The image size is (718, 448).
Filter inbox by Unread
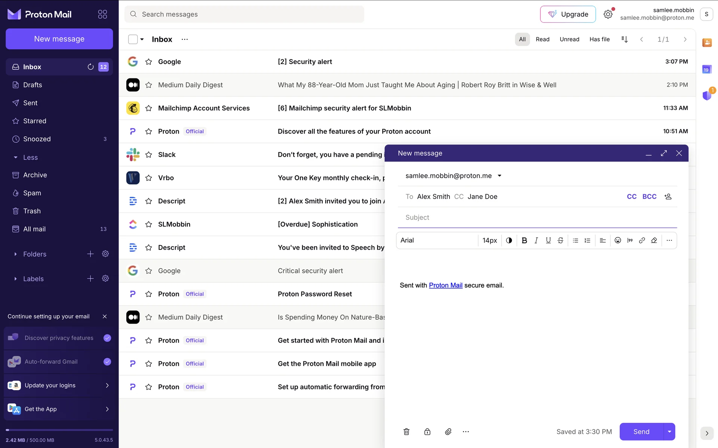pyautogui.click(x=569, y=39)
